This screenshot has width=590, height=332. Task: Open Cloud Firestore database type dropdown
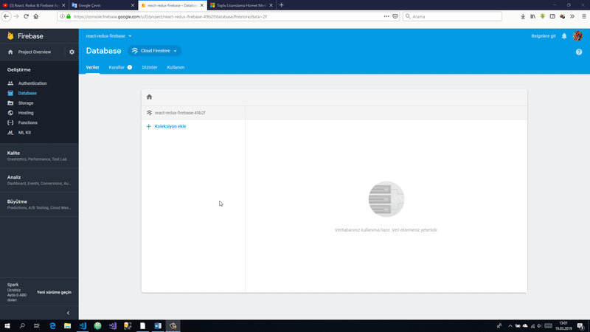click(155, 51)
